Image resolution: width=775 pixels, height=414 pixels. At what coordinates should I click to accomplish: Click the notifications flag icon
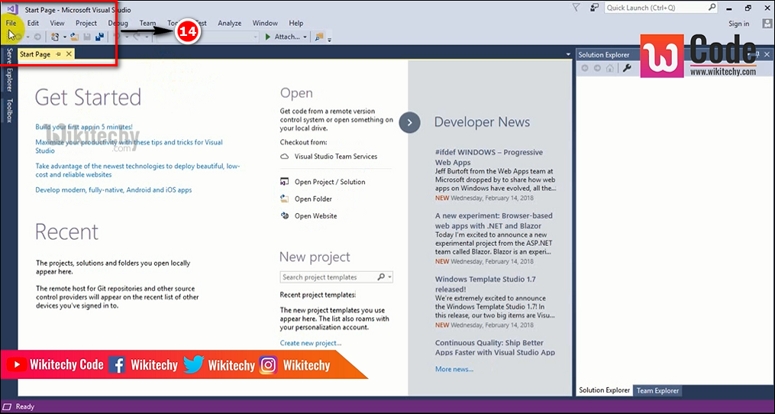pyautogui.click(x=576, y=8)
